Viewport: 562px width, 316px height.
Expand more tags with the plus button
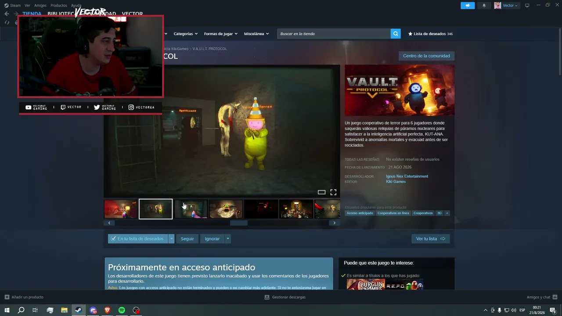(447, 213)
